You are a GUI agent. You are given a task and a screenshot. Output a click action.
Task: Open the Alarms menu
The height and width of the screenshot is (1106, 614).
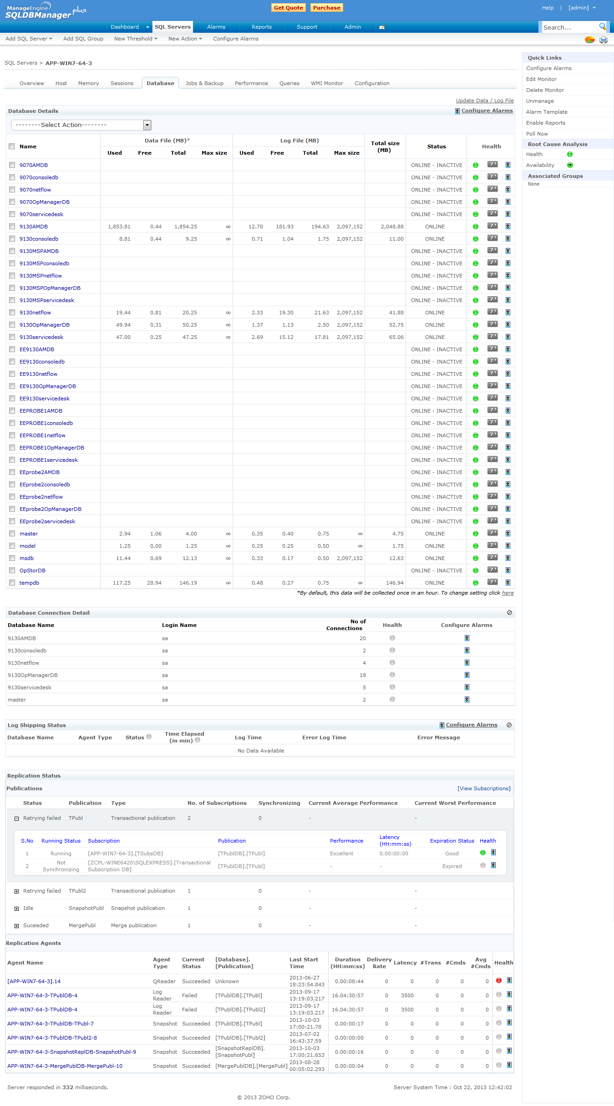(x=216, y=27)
